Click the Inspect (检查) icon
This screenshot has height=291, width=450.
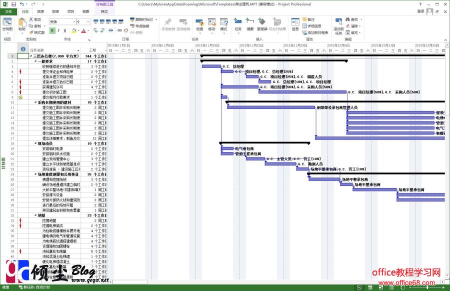200,23
